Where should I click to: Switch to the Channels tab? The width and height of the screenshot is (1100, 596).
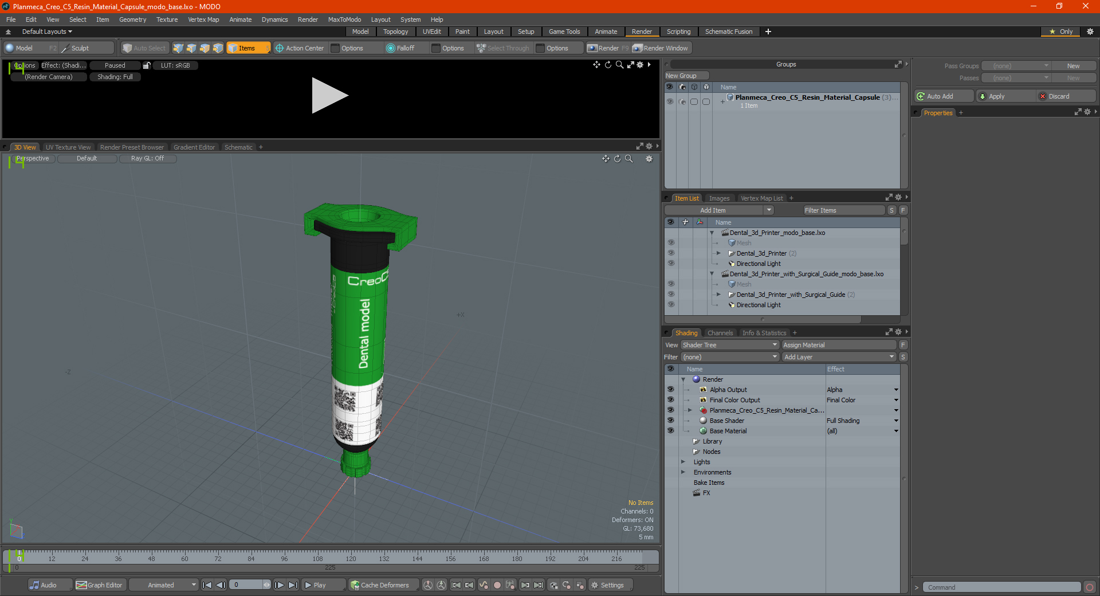pos(720,333)
